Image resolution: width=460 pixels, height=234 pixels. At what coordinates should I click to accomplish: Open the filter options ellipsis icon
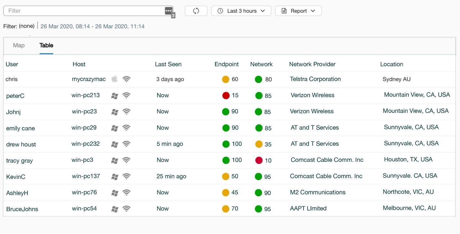coord(168,11)
